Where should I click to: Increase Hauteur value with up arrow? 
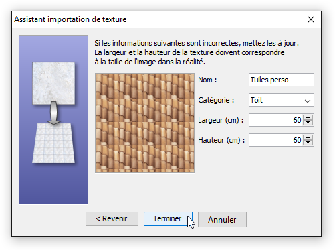pyautogui.click(x=308, y=137)
